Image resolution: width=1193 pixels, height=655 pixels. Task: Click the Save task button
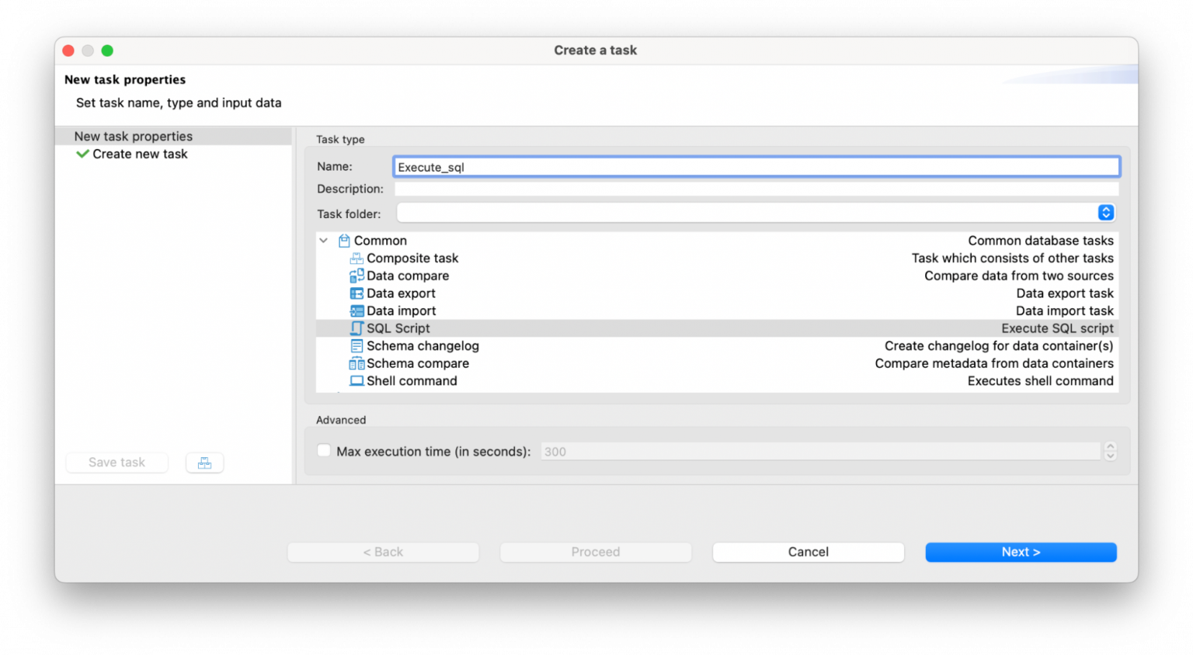click(x=117, y=463)
